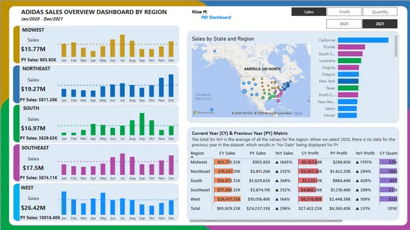Click the Hawaii bar in state chart
The width and height of the screenshot is (410, 230).
coord(347,115)
